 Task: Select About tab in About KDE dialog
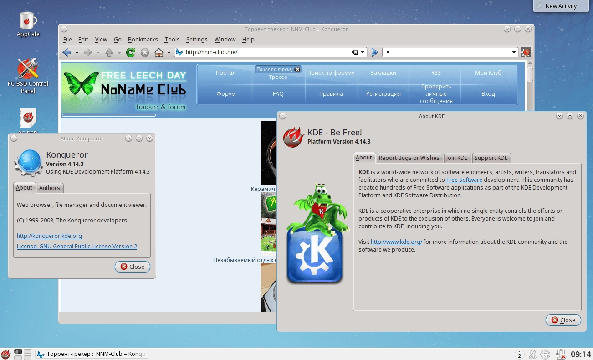pos(364,157)
